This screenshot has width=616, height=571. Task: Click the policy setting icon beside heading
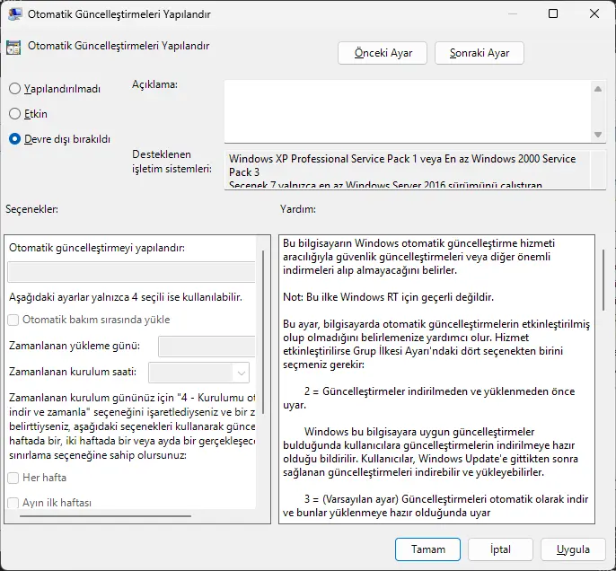pyautogui.click(x=13, y=48)
